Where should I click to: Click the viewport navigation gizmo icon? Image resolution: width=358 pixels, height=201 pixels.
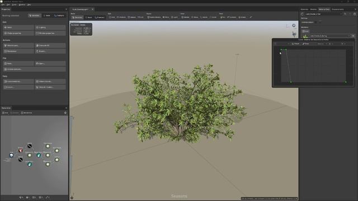click(294, 26)
